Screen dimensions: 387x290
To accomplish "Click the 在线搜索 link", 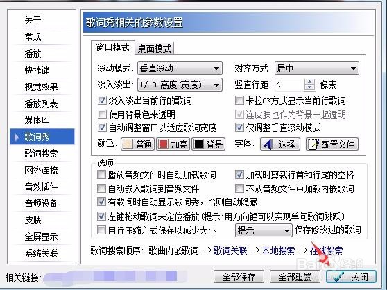I will 326,250.
